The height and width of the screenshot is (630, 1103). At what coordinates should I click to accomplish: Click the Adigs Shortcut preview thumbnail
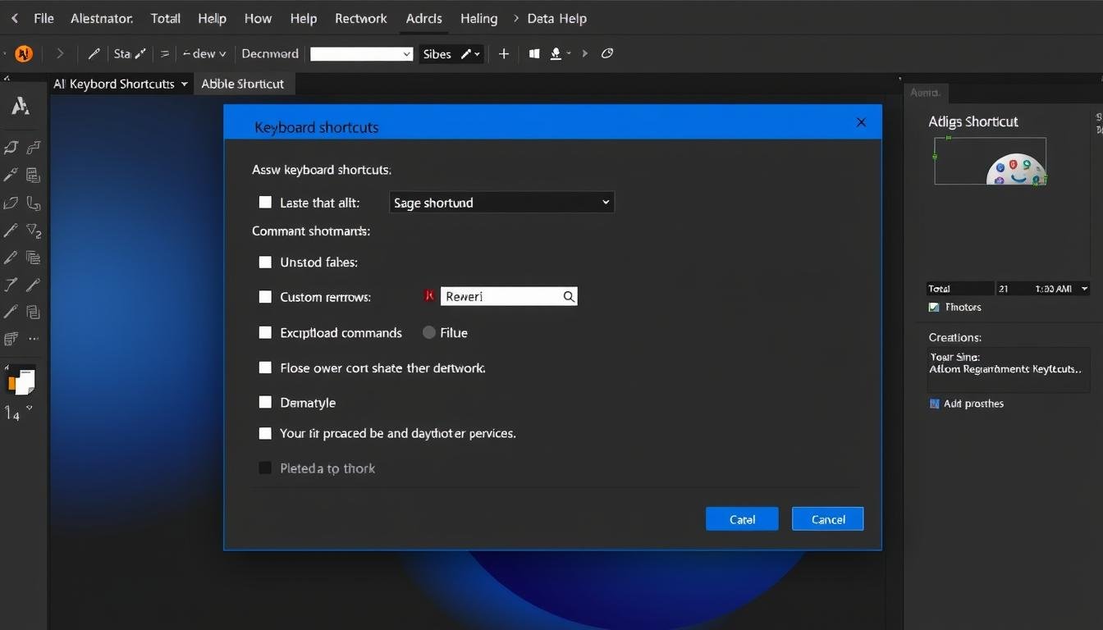tap(990, 161)
